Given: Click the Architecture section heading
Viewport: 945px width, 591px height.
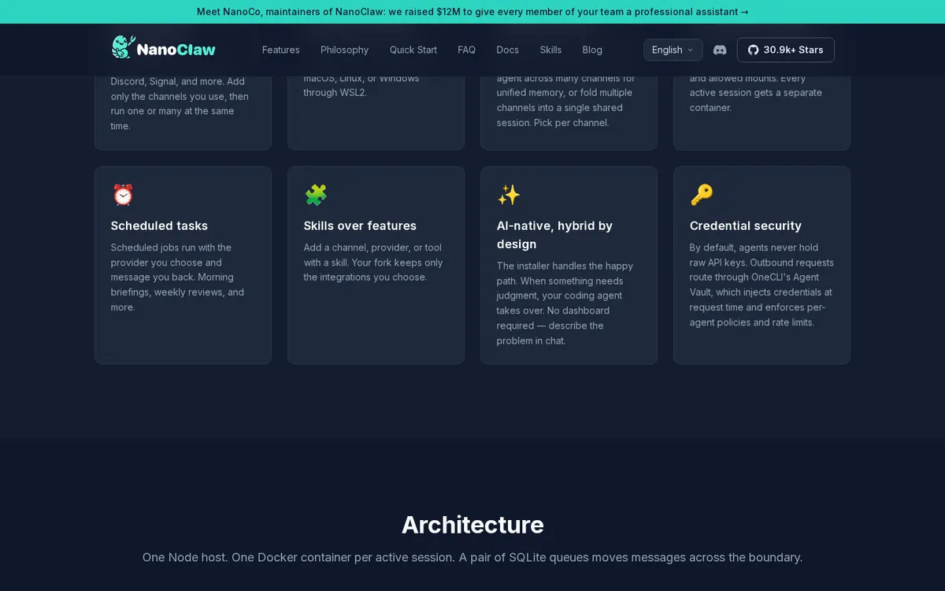Looking at the screenshot, I should coord(472,525).
